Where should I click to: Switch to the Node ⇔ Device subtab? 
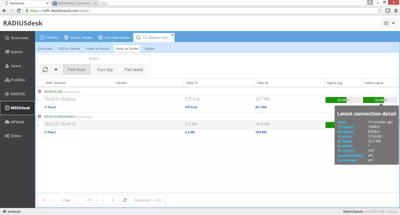98,48
